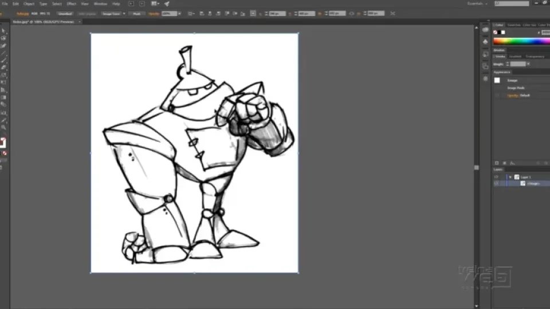Screen dimensions: 550x309
Task: Open the Essentials workspace switcher
Action: 477,3
